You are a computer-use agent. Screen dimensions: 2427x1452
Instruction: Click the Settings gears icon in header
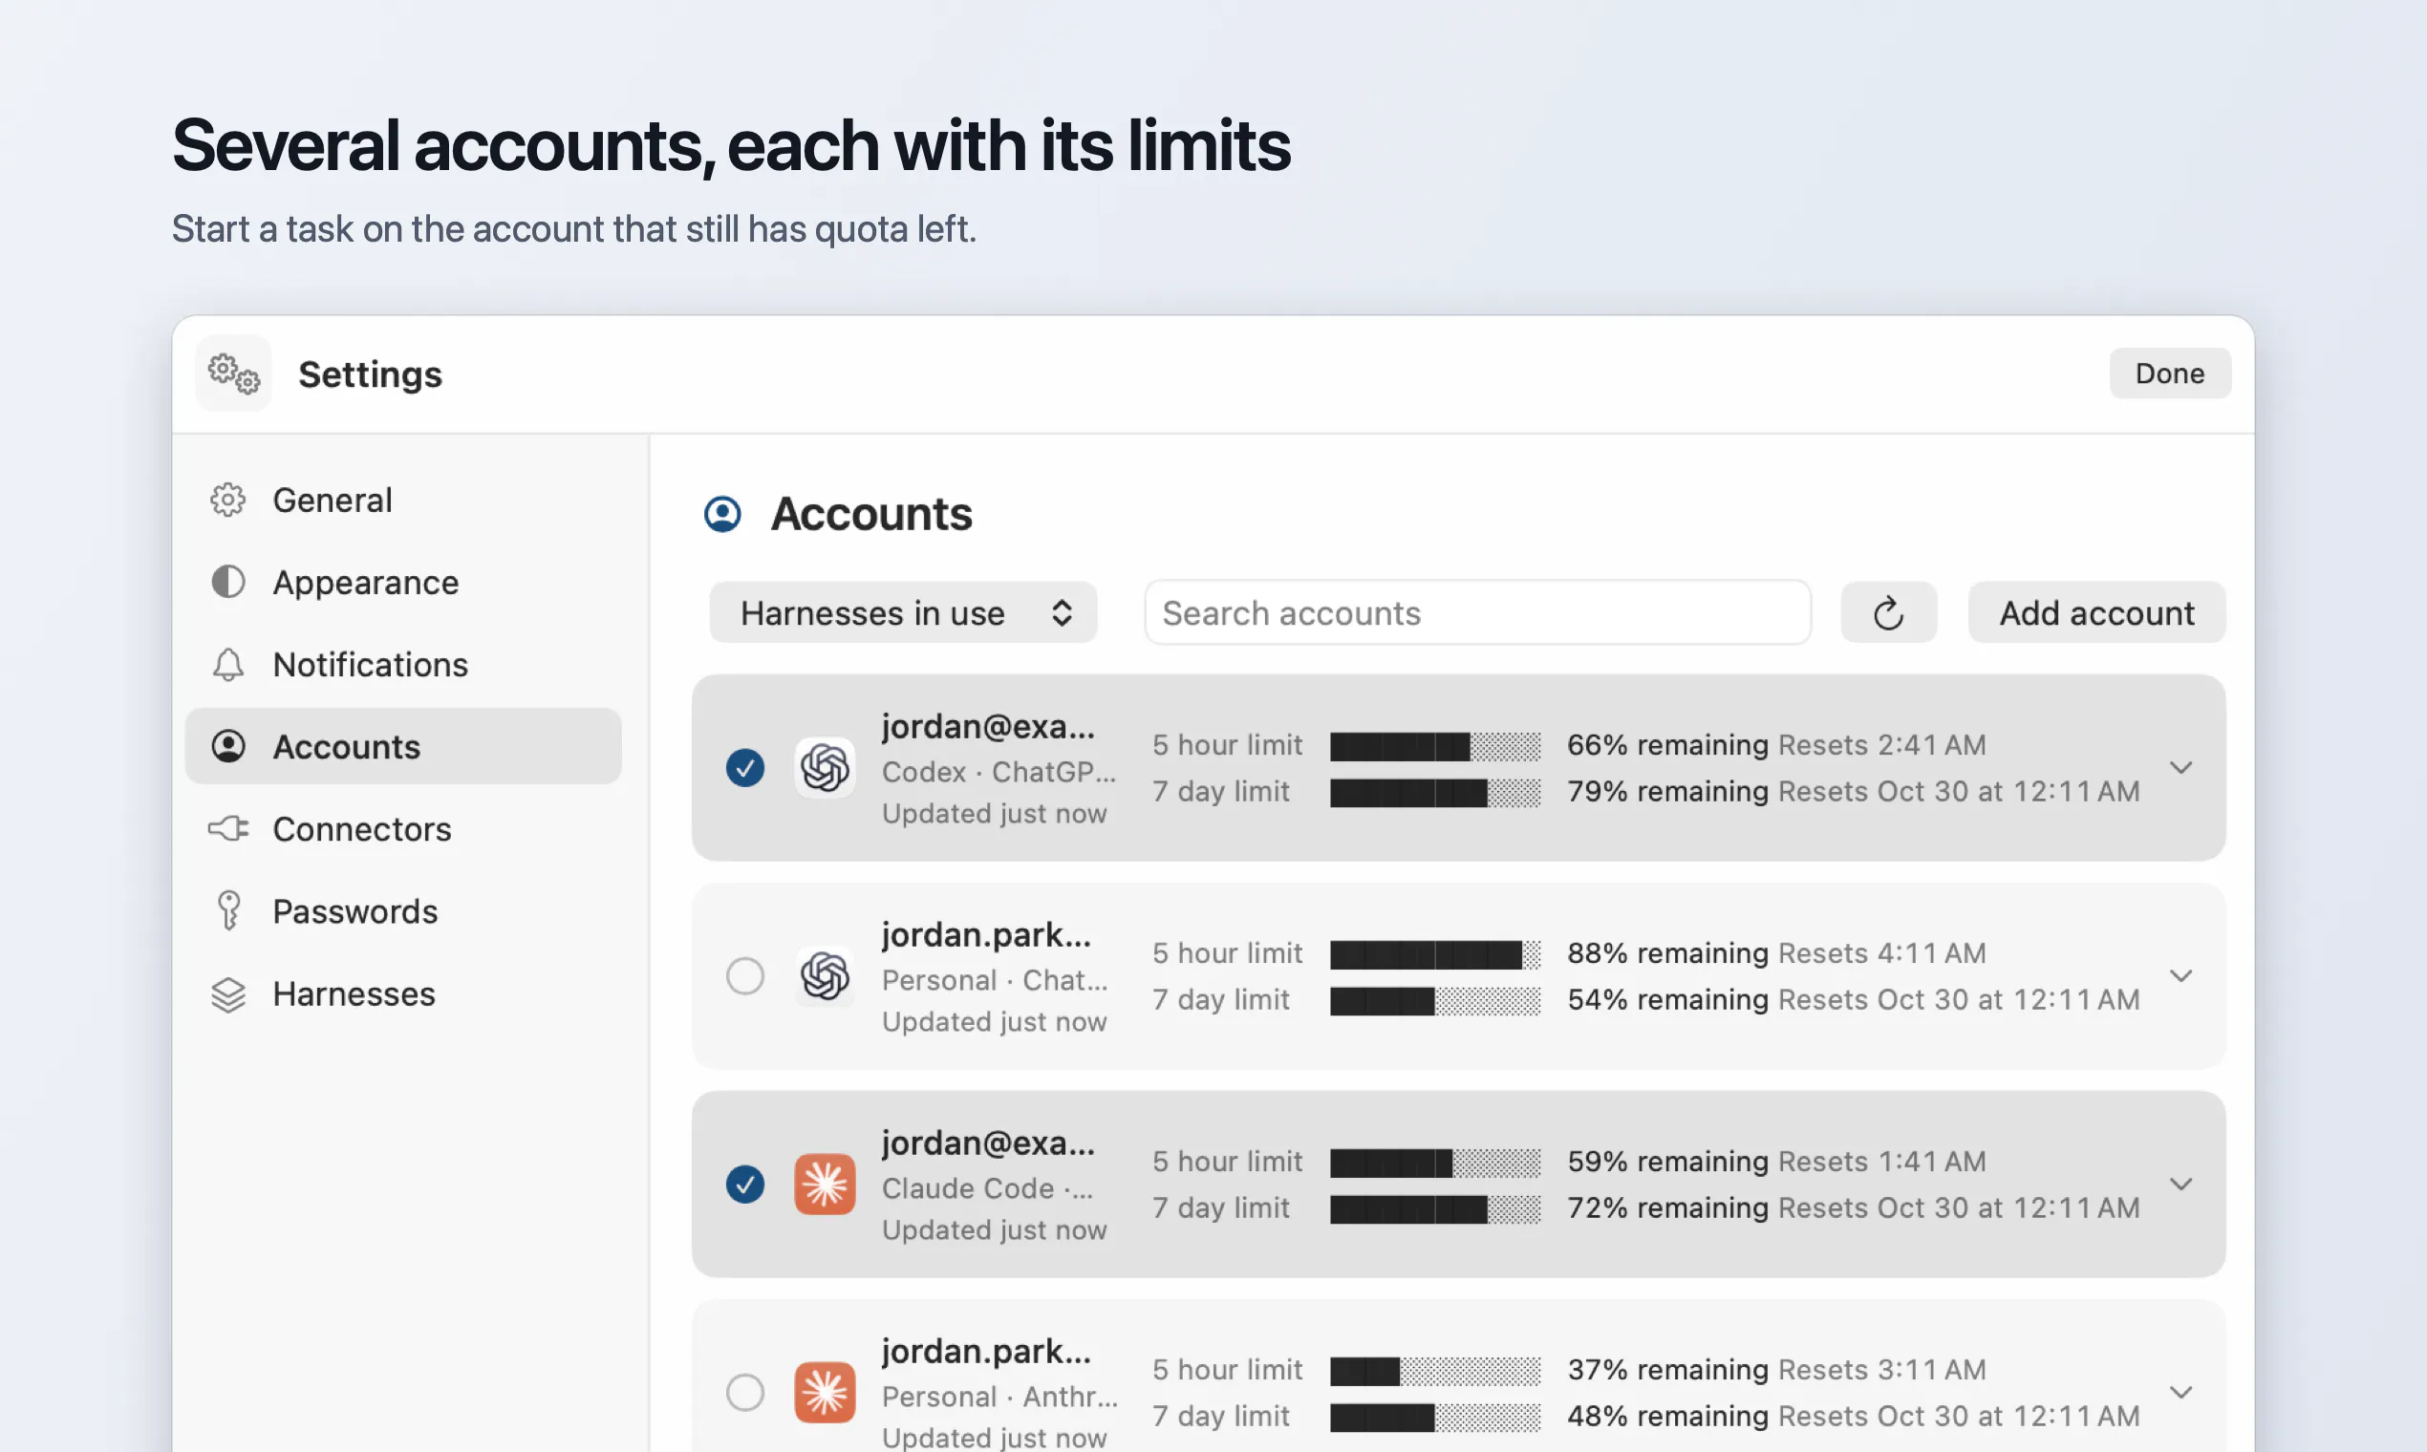(234, 374)
